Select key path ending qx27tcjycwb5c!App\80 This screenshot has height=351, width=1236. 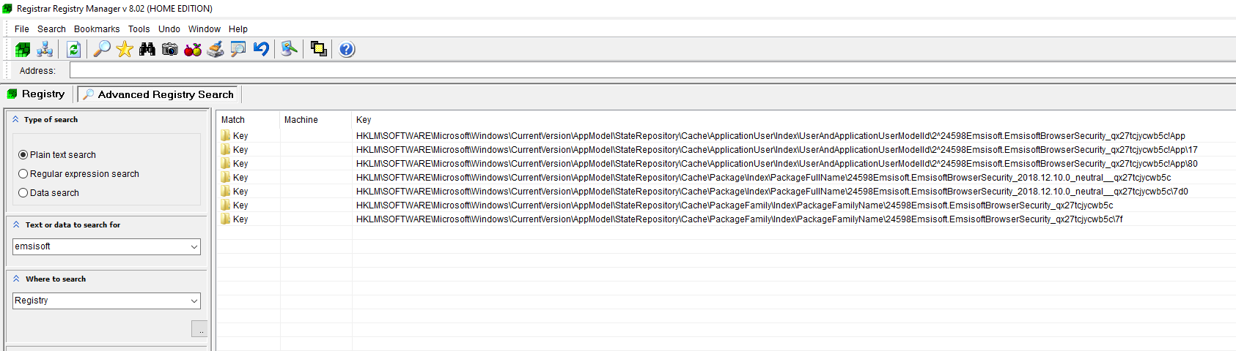pos(777,164)
